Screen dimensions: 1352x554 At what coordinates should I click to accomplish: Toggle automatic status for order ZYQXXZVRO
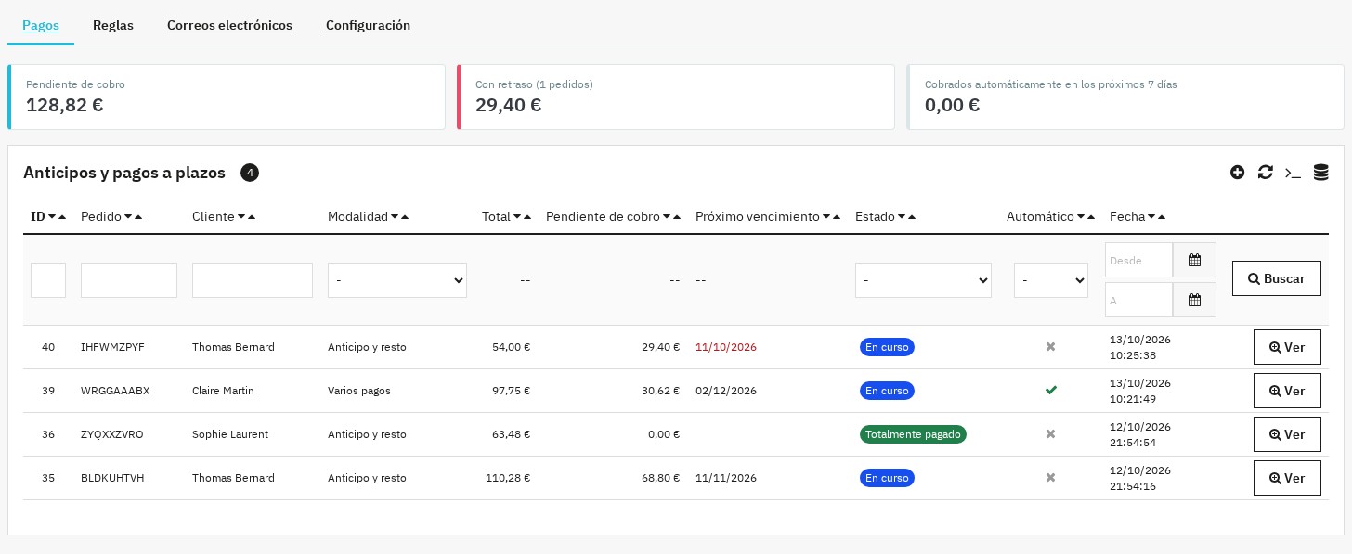pos(1050,434)
